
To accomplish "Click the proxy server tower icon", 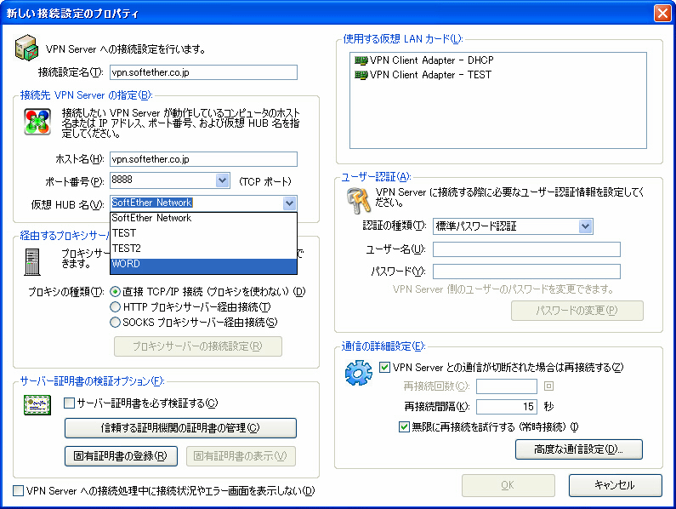I will pos(32,261).
